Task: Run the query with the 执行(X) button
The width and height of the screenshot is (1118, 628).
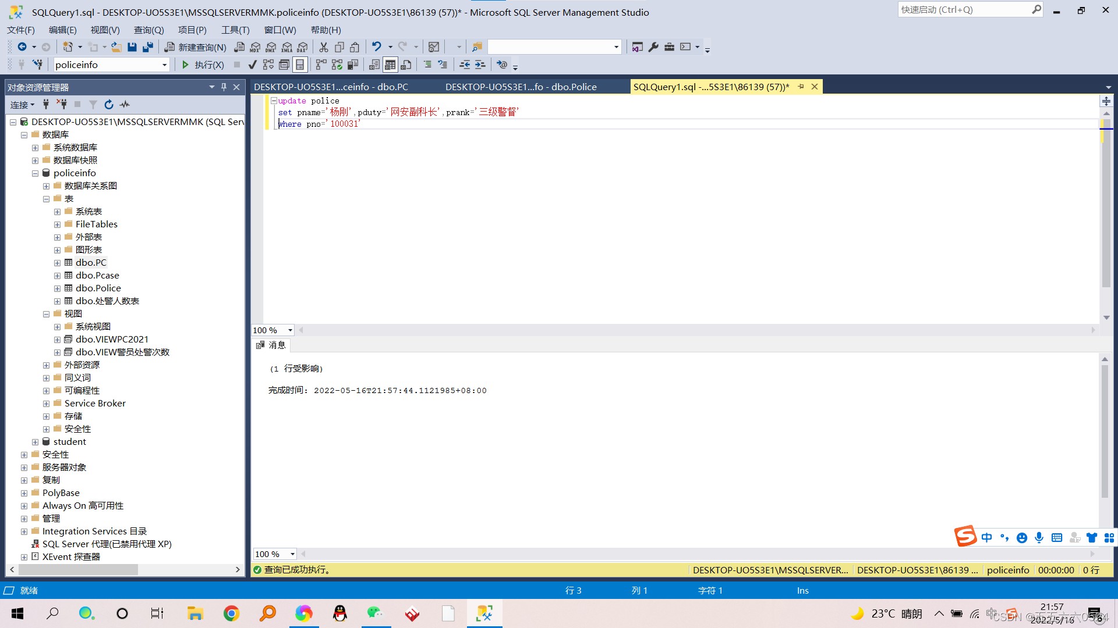Action: tap(204, 65)
